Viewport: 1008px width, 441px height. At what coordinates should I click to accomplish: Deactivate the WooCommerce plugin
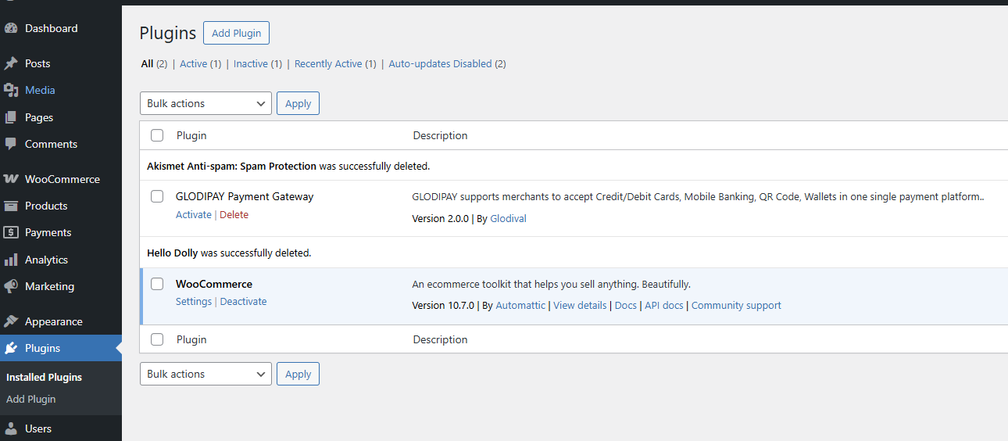click(x=243, y=302)
